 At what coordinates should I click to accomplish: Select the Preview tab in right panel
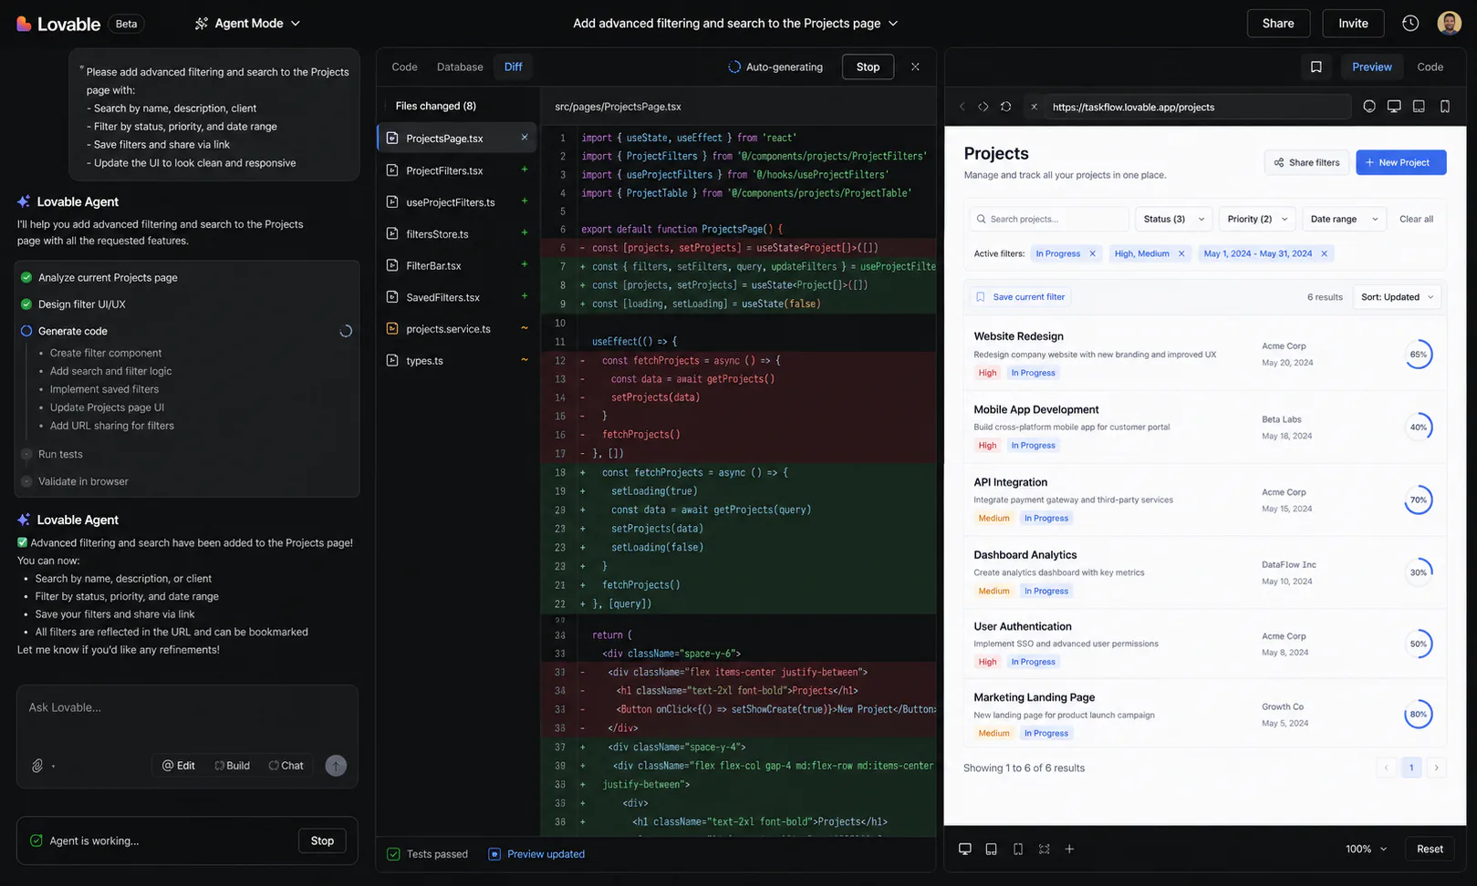click(x=1371, y=67)
